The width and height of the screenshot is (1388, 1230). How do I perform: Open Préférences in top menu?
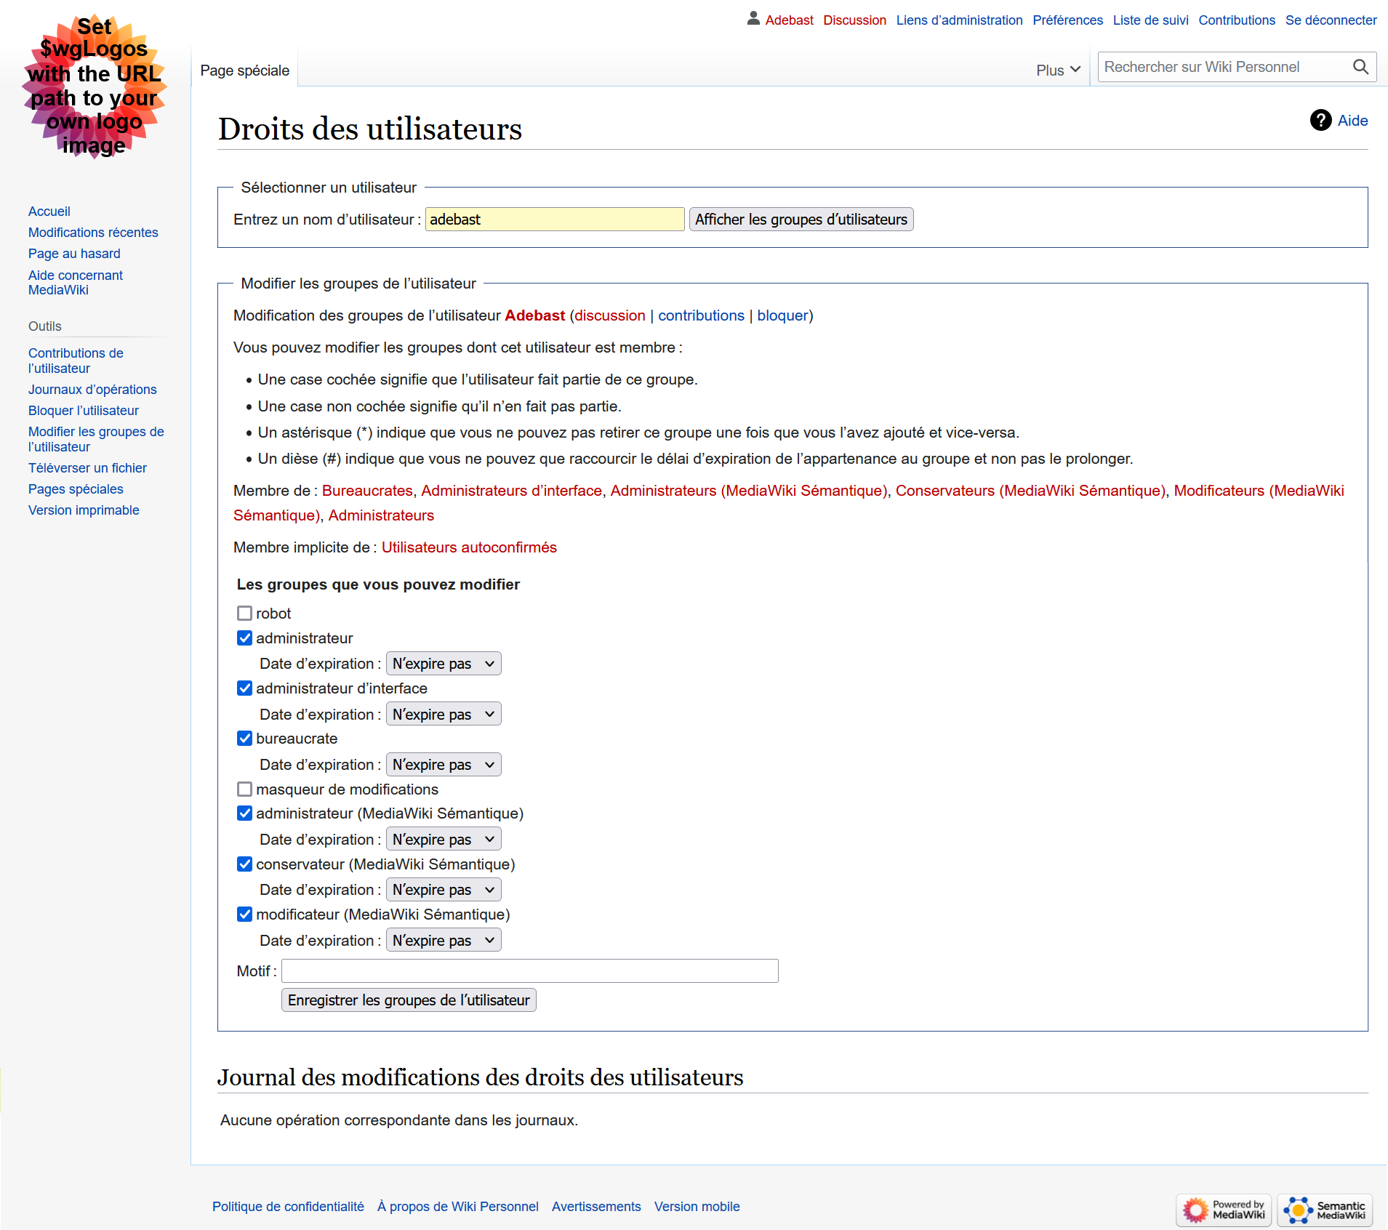[1067, 20]
